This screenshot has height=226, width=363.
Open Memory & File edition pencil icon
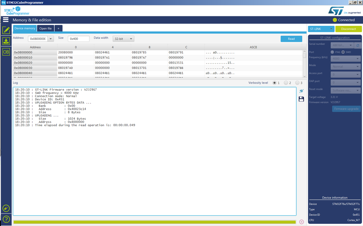click(6, 30)
